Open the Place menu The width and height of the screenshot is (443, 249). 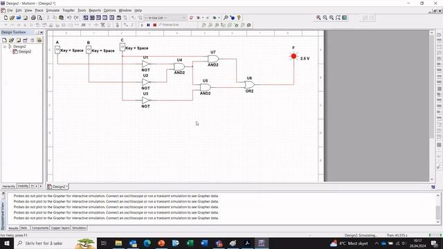(x=39, y=10)
